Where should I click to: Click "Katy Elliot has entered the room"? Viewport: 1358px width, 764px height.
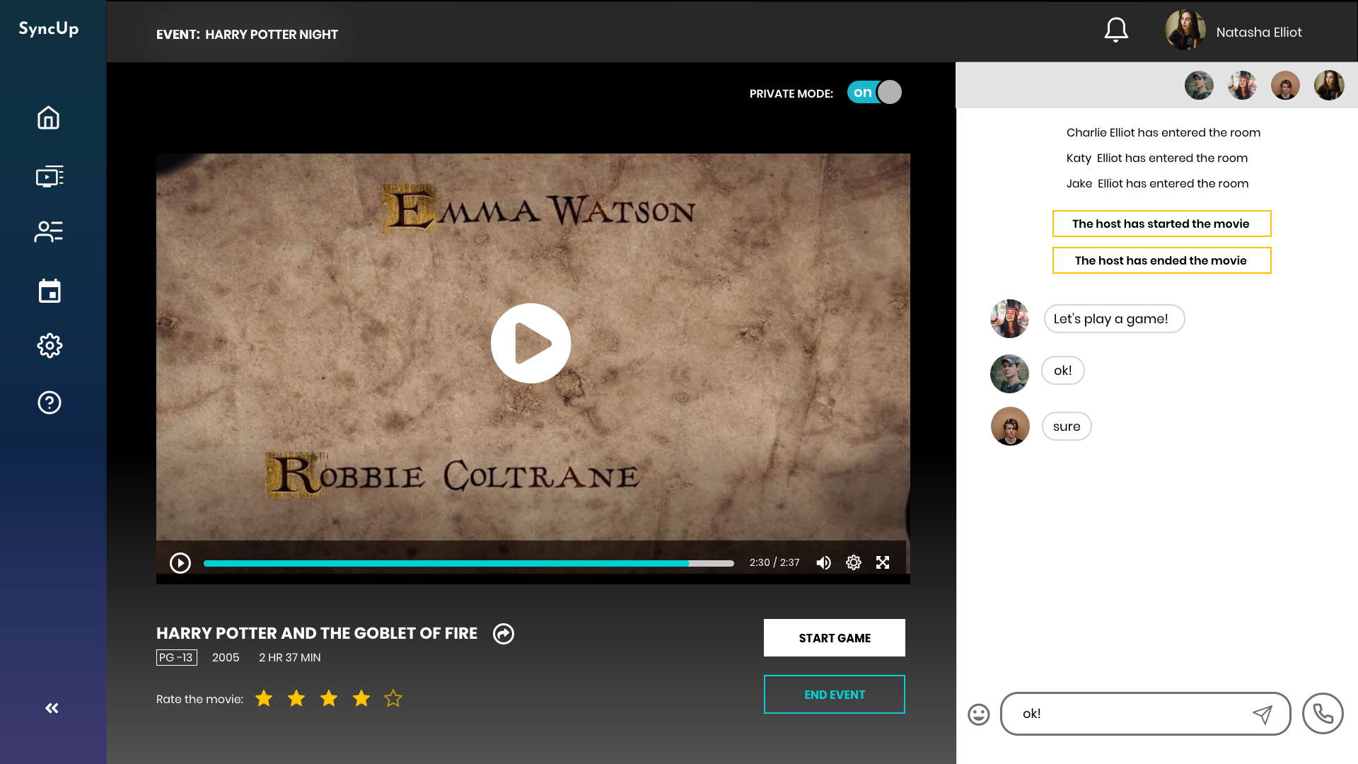[1156, 158]
